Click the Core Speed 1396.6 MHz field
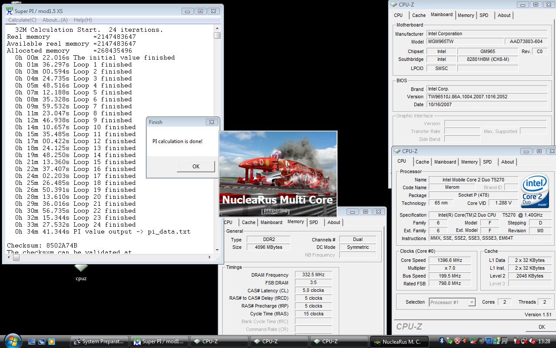This screenshot has width=556, height=348. pos(449,260)
